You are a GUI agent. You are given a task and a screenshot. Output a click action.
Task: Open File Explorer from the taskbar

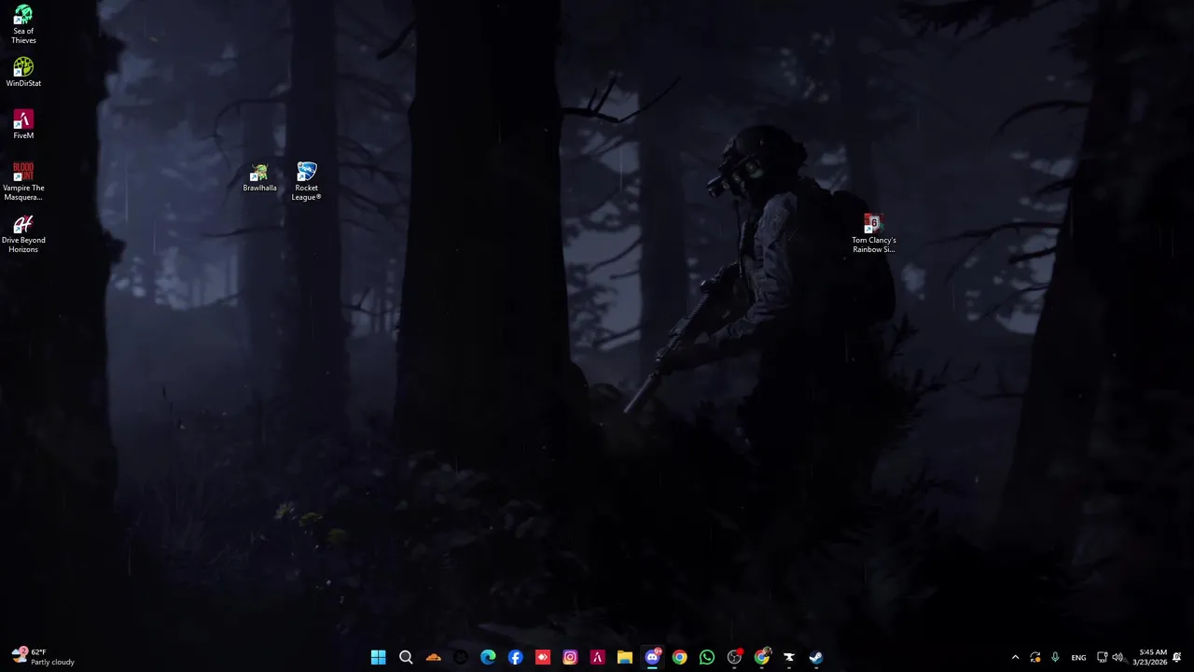click(x=624, y=657)
